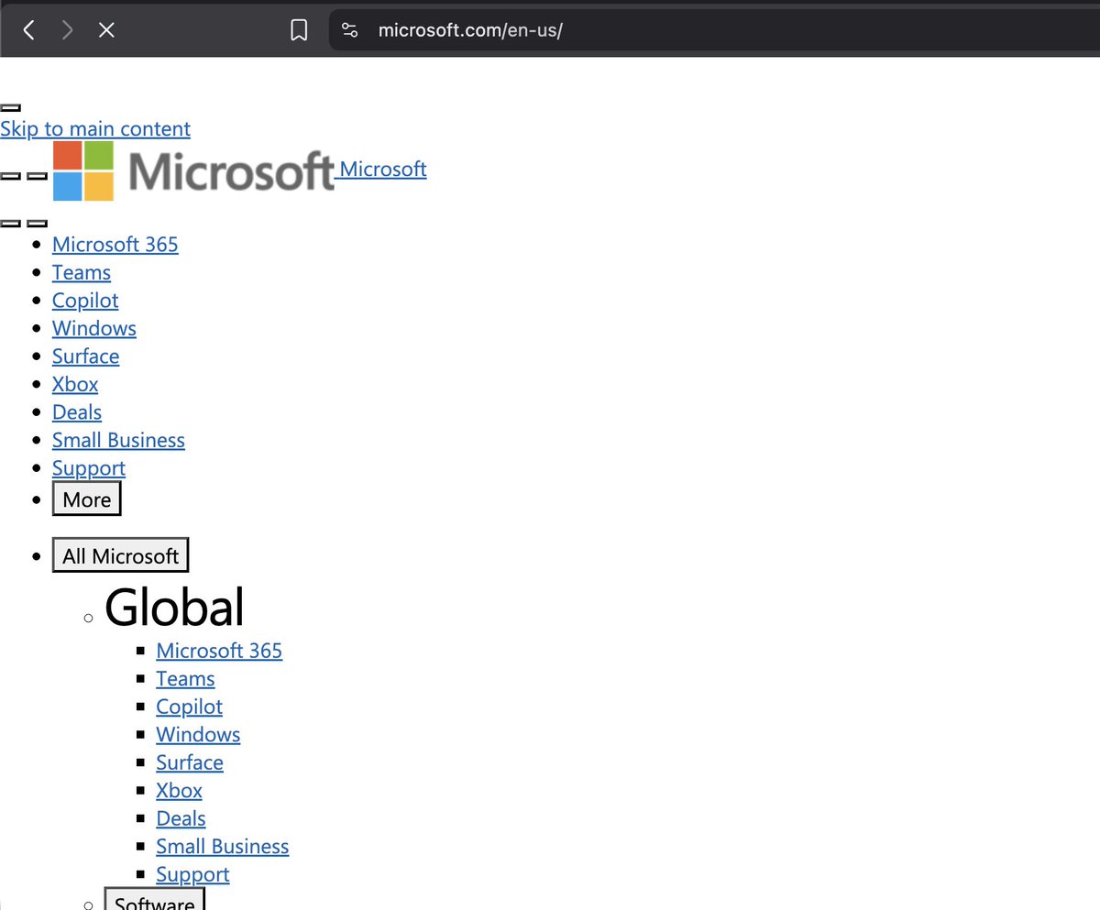Open Deals under the Global heading
1100x910 pixels.
(181, 818)
